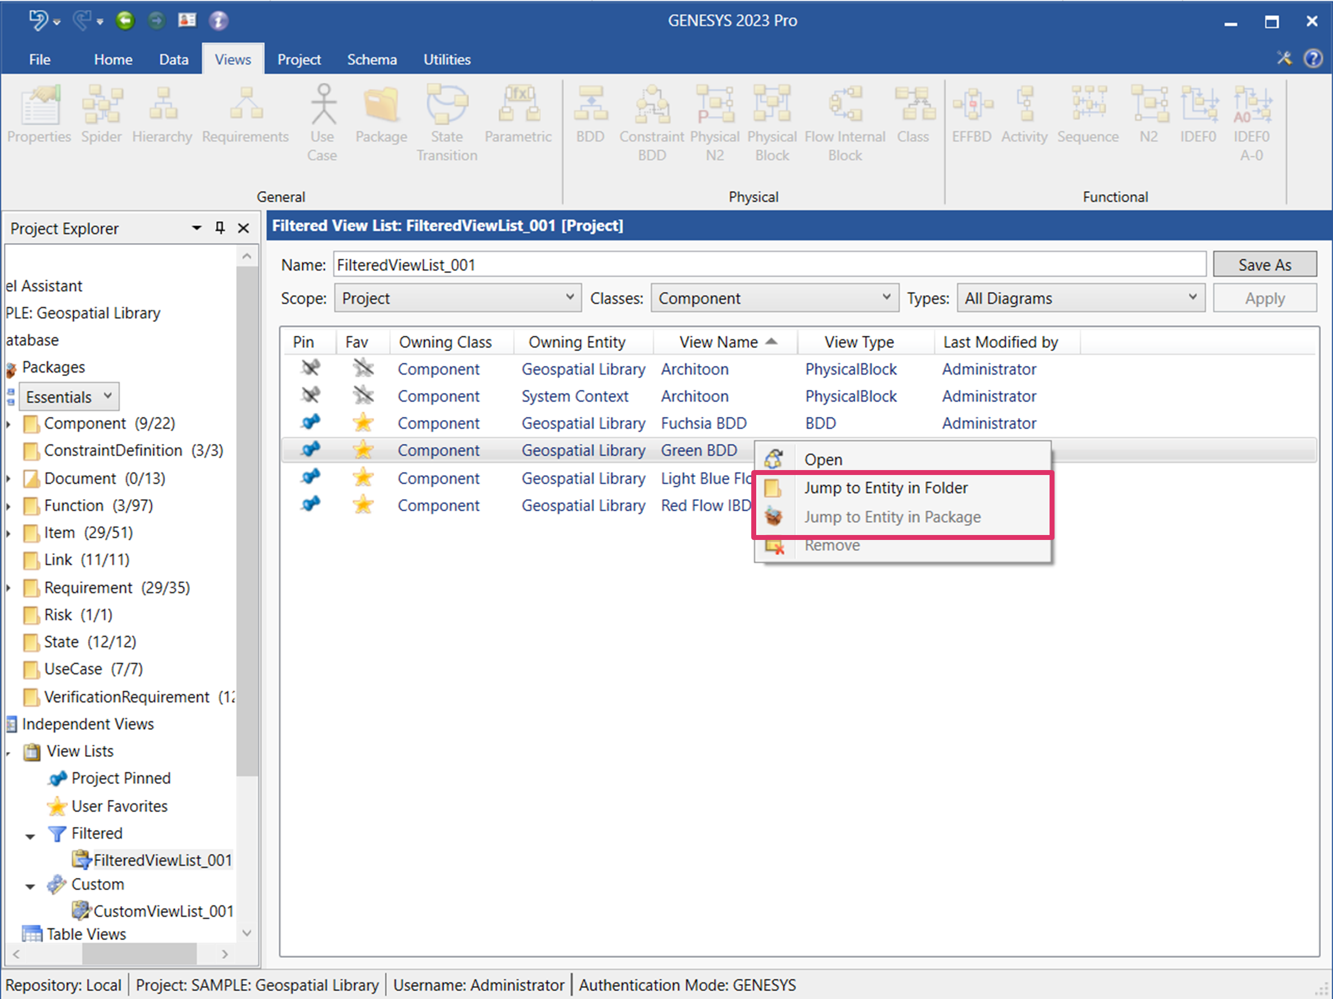The image size is (1333, 999).
Task: Pin the Project Explorer panel
Action: (220, 228)
